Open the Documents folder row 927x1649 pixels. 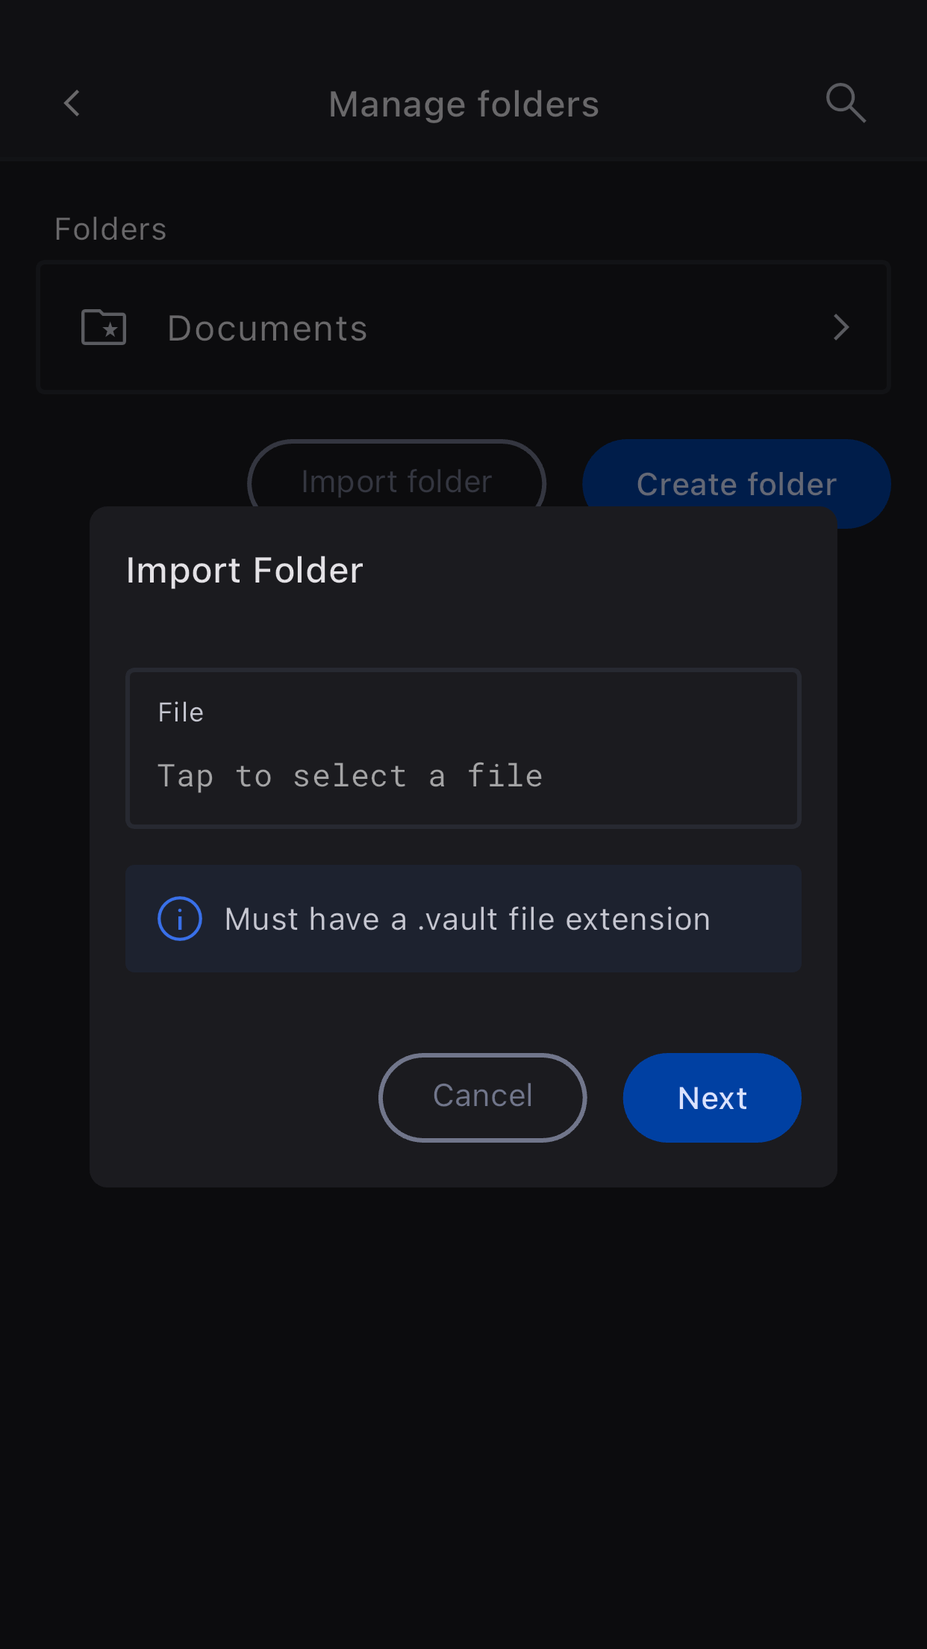(x=463, y=327)
